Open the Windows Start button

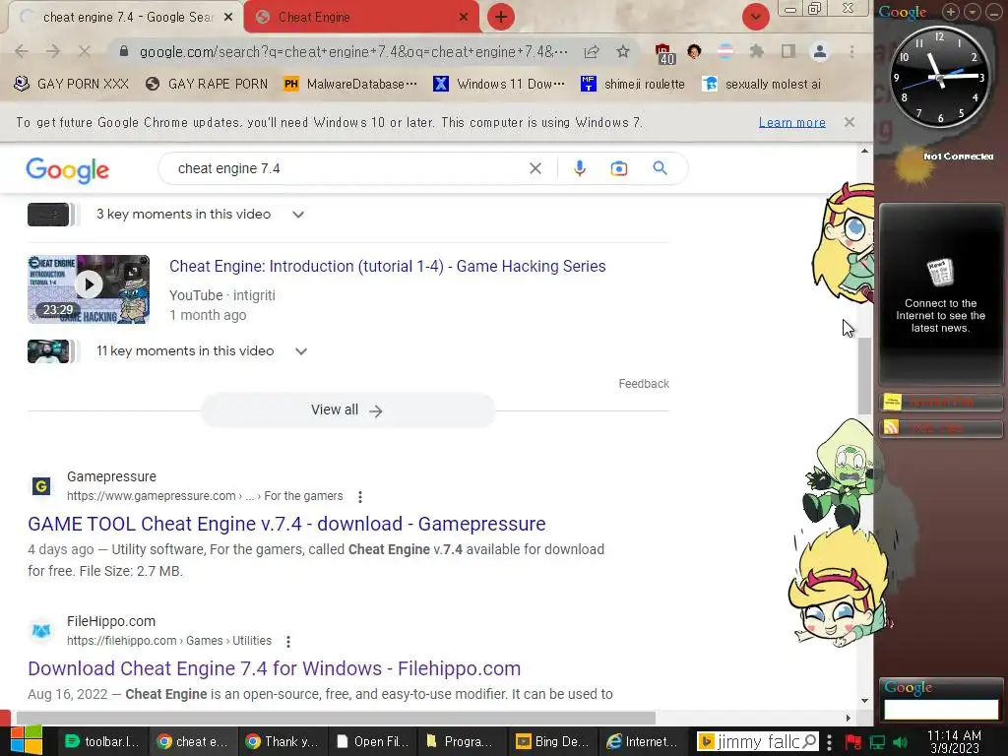point(26,741)
